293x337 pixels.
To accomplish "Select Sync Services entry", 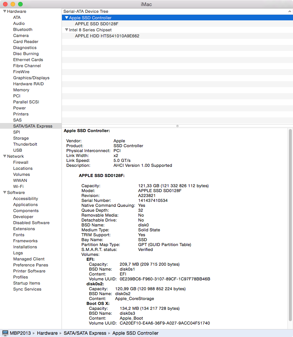I will pyautogui.click(x=27, y=289).
